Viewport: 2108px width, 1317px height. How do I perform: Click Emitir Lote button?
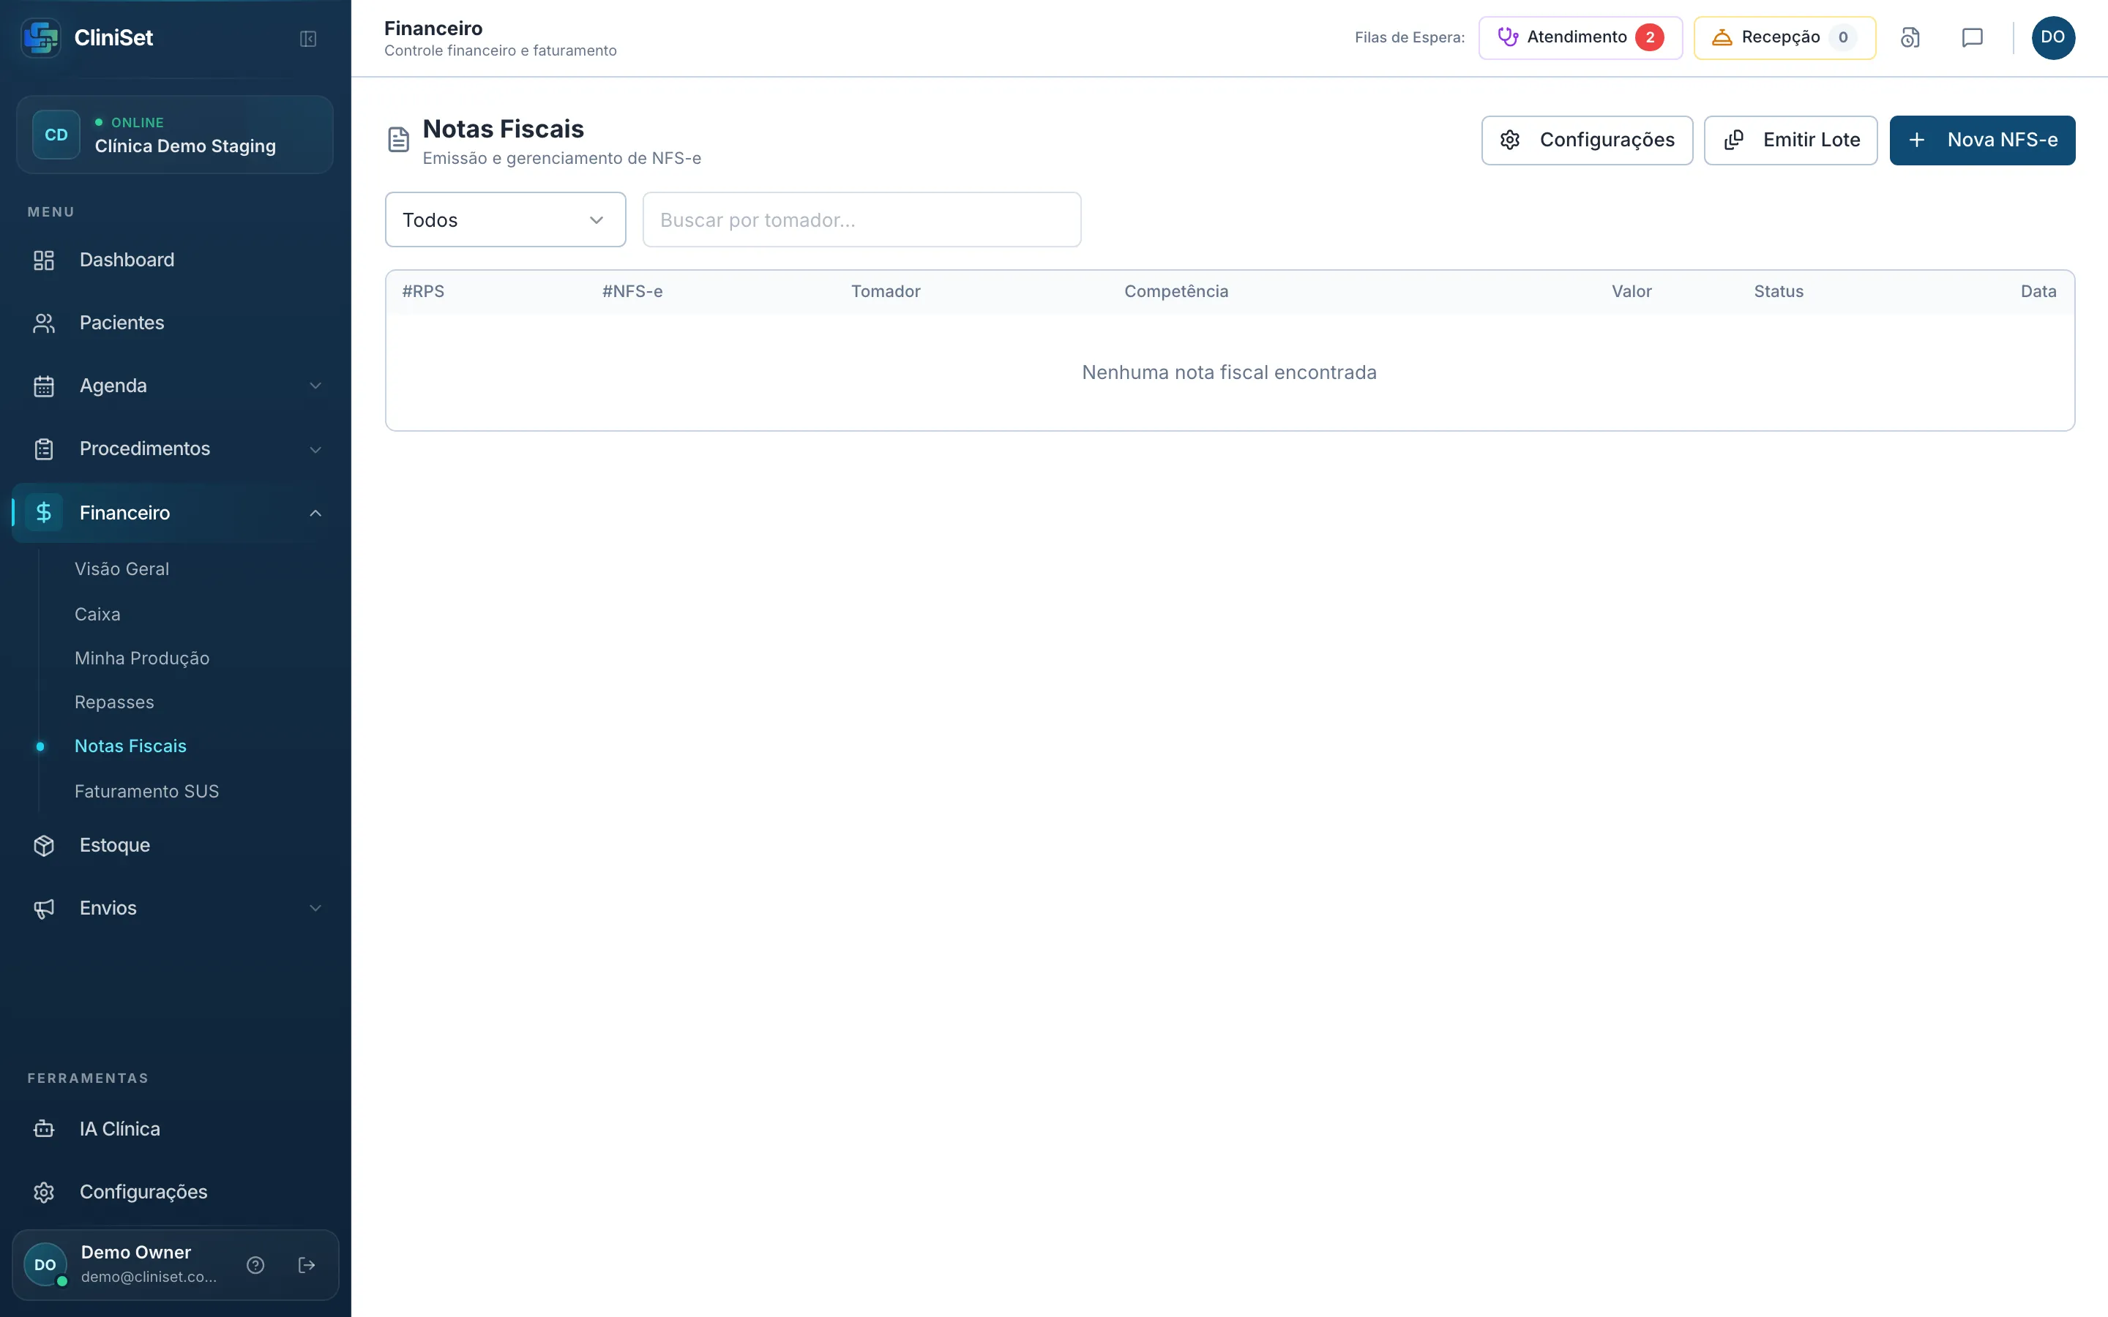(x=1790, y=140)
